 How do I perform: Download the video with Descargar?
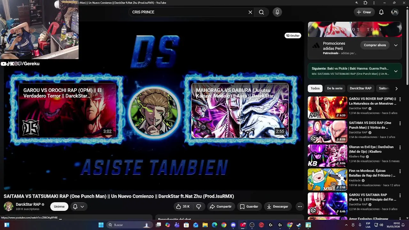(277, 207)
